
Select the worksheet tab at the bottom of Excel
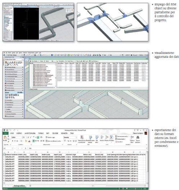(x=19, y=186)
